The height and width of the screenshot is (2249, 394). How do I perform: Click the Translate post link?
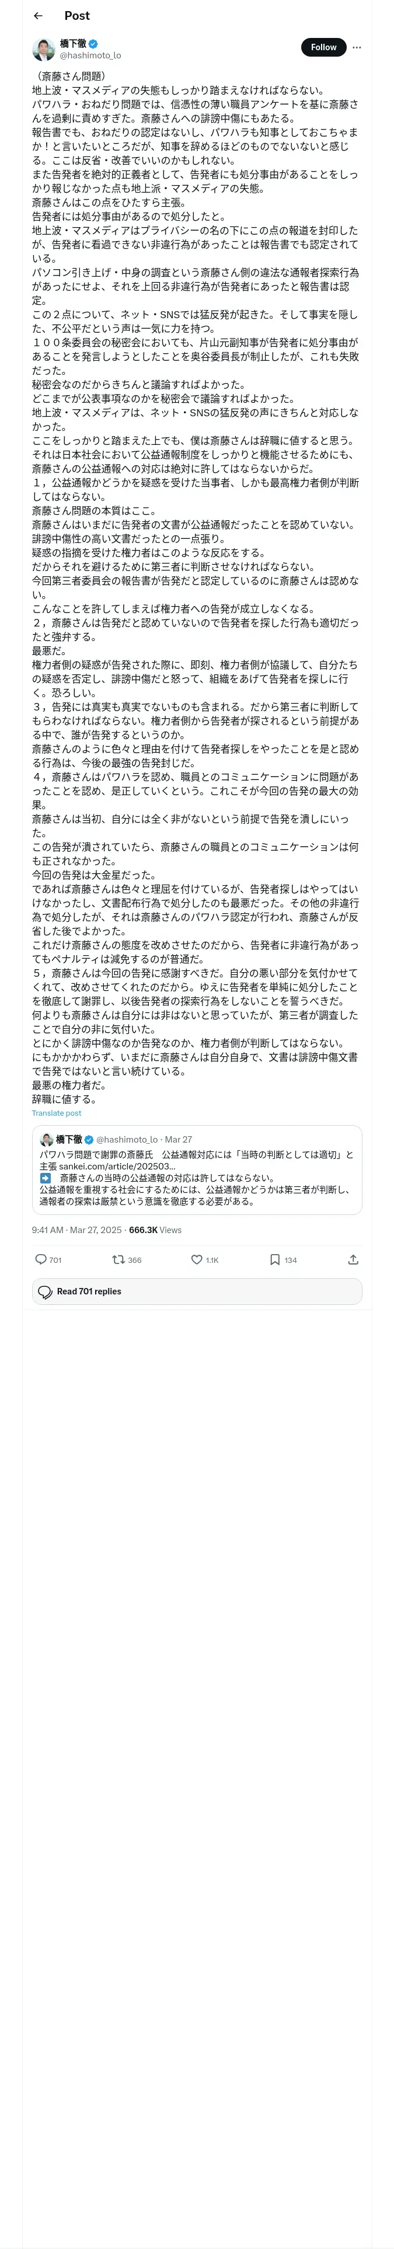(57, 1113)
